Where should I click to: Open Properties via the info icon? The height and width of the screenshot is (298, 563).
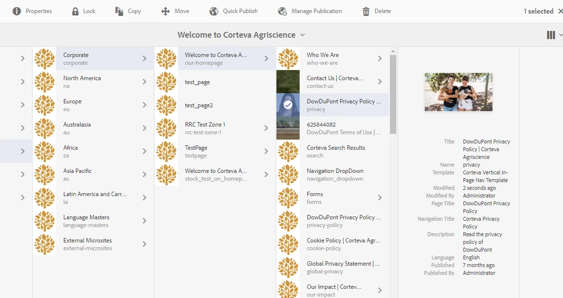pos(16,11)
